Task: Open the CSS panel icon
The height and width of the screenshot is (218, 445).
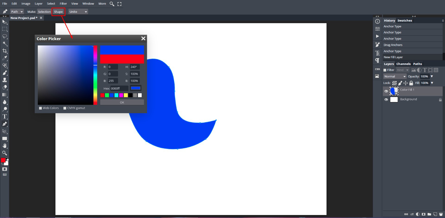Action: (x=377, y=69)
